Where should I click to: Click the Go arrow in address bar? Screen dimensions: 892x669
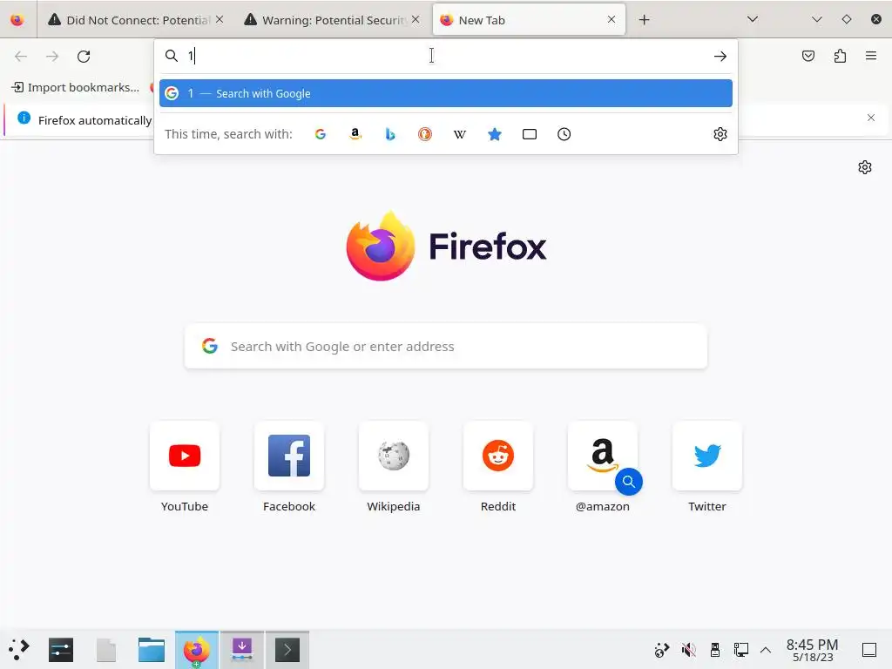(x=720, y=56)
